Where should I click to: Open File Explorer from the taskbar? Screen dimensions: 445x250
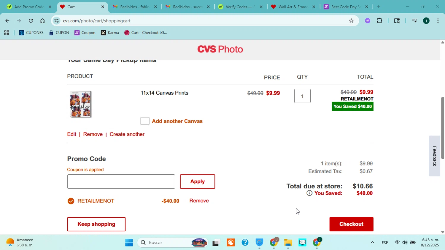pyautogui.click(x=288, y=243)
